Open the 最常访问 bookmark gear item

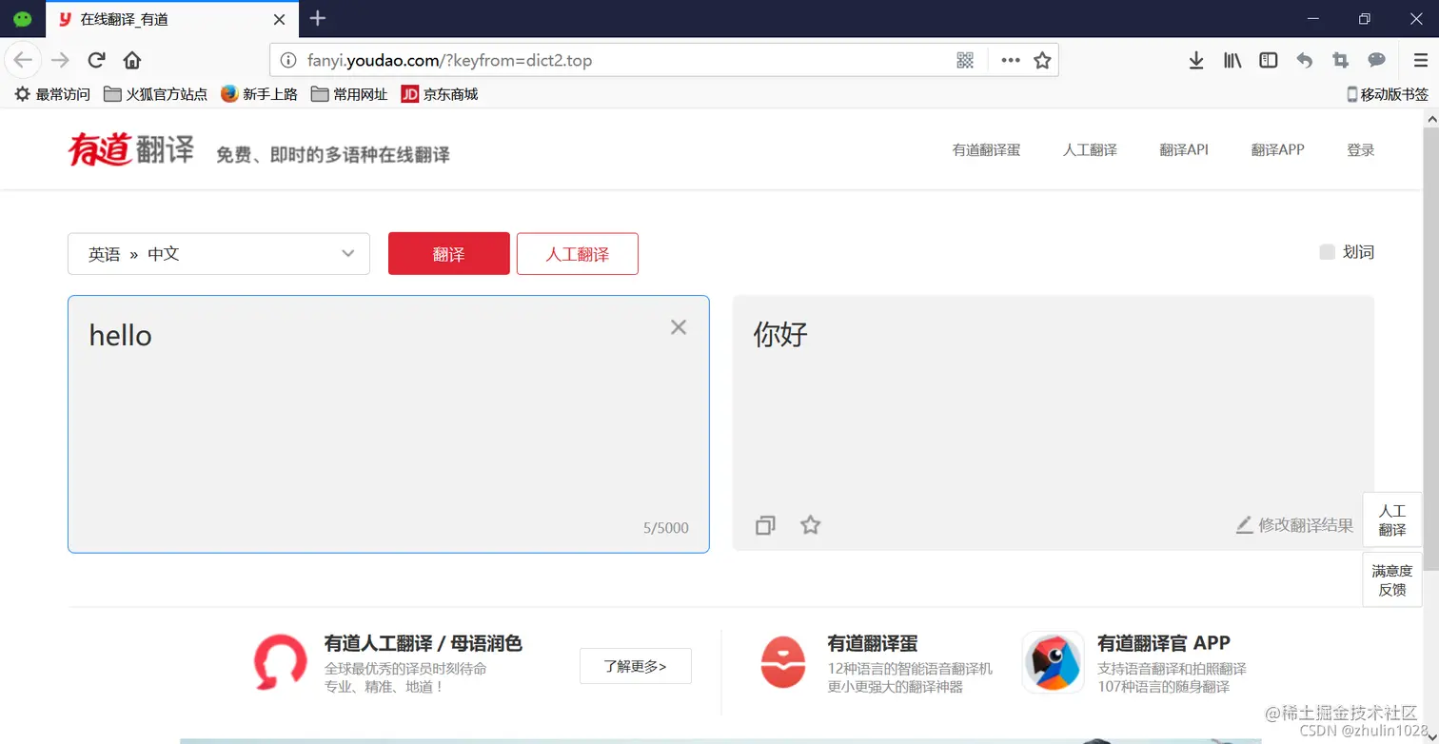pos(52,94)
